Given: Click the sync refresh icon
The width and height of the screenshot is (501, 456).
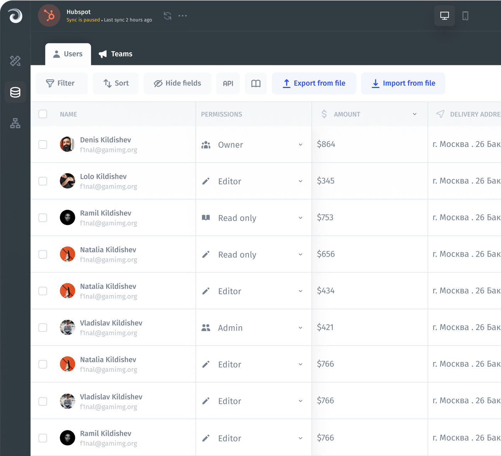Looking at the screenshot, I should 168,16.
